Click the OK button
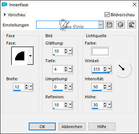 point(42,127)
